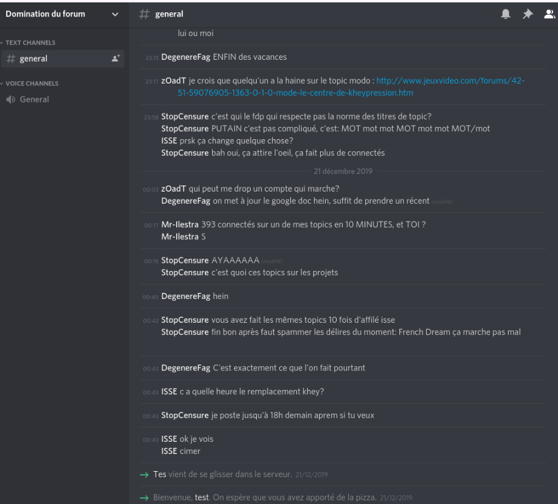Open pinned messages with the pin icon
Screen dimensions: 558x504
528,14
